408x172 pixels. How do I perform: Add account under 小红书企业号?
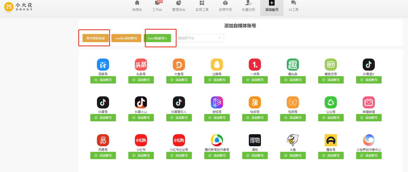click(179, 155)
